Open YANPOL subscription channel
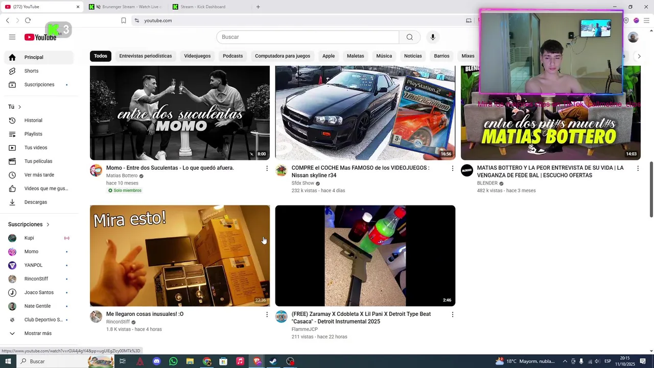This screenshot has width=654, height=368. point(39,265)
